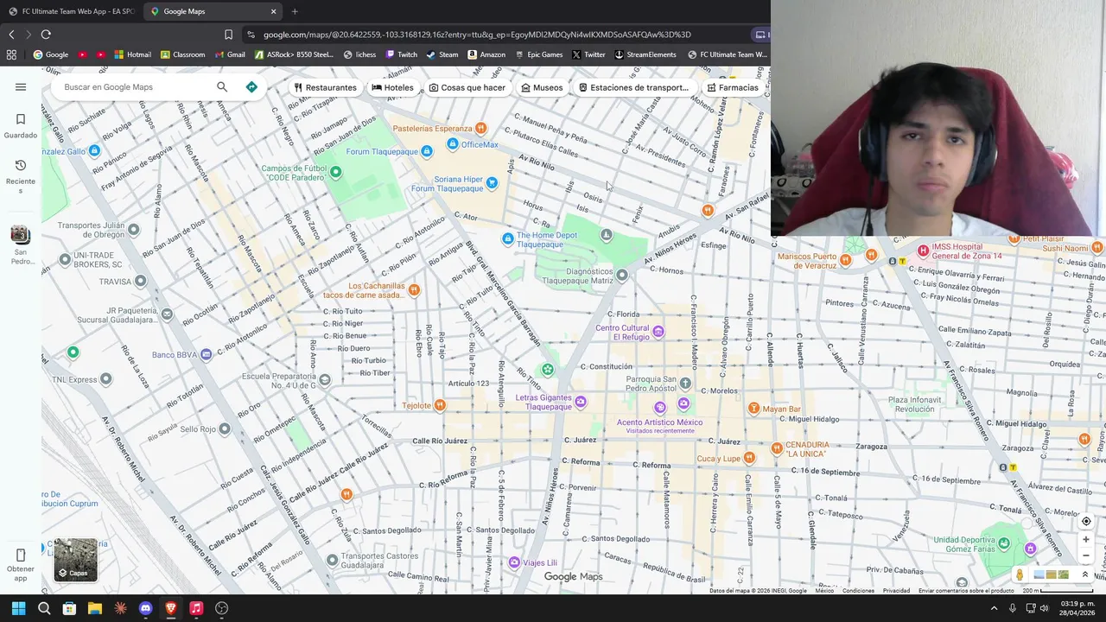Open the Windows Start menu
The width and height of the screenshot is (1106, 622).
(x=18, y=608)
